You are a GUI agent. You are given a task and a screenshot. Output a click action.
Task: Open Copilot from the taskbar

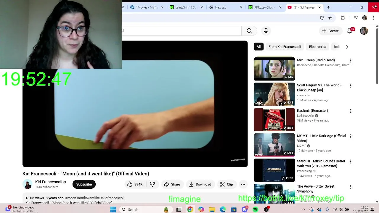pos(201,209)
